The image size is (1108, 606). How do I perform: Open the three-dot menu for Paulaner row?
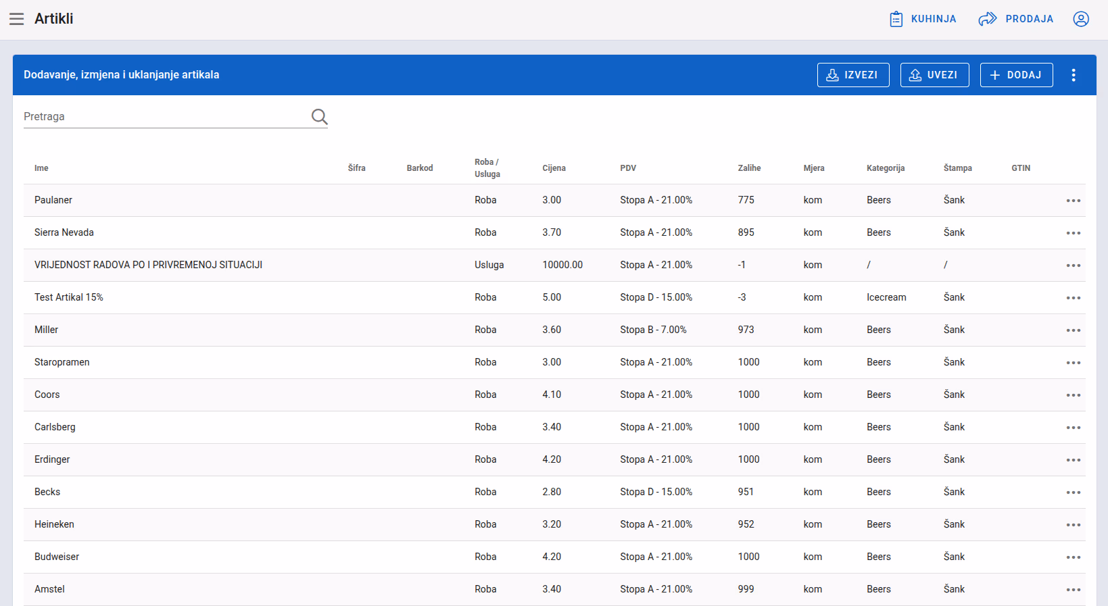point(1074,201)
